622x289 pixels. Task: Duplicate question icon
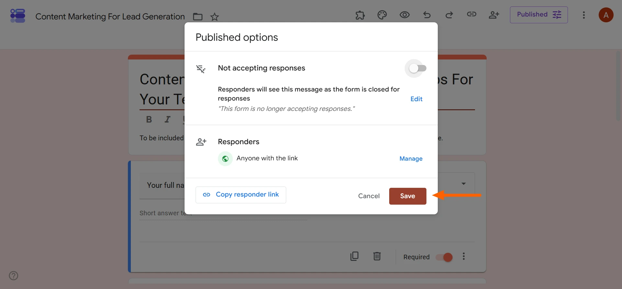(355, 256)
